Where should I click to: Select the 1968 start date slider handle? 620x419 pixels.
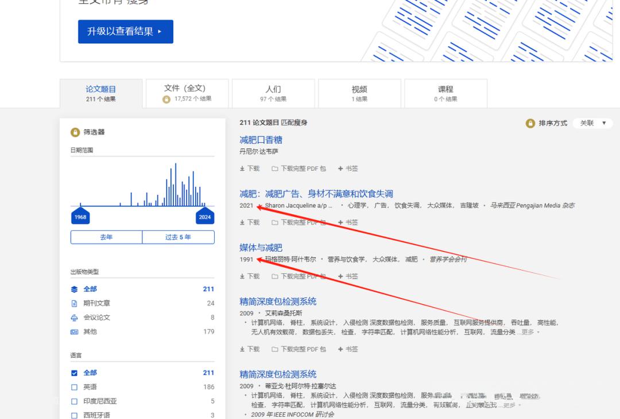click(x=80, y=216)
